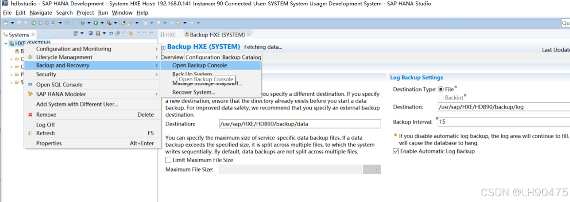The height and width of the screenshot is (202, 570).
Task: Click Refresh in context menu
Action: coord(93,133)
